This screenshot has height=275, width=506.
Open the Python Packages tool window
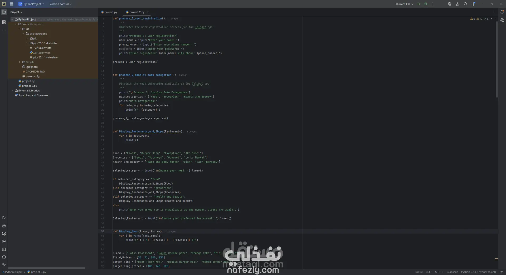pyautogui.click(x=4, y=234)
